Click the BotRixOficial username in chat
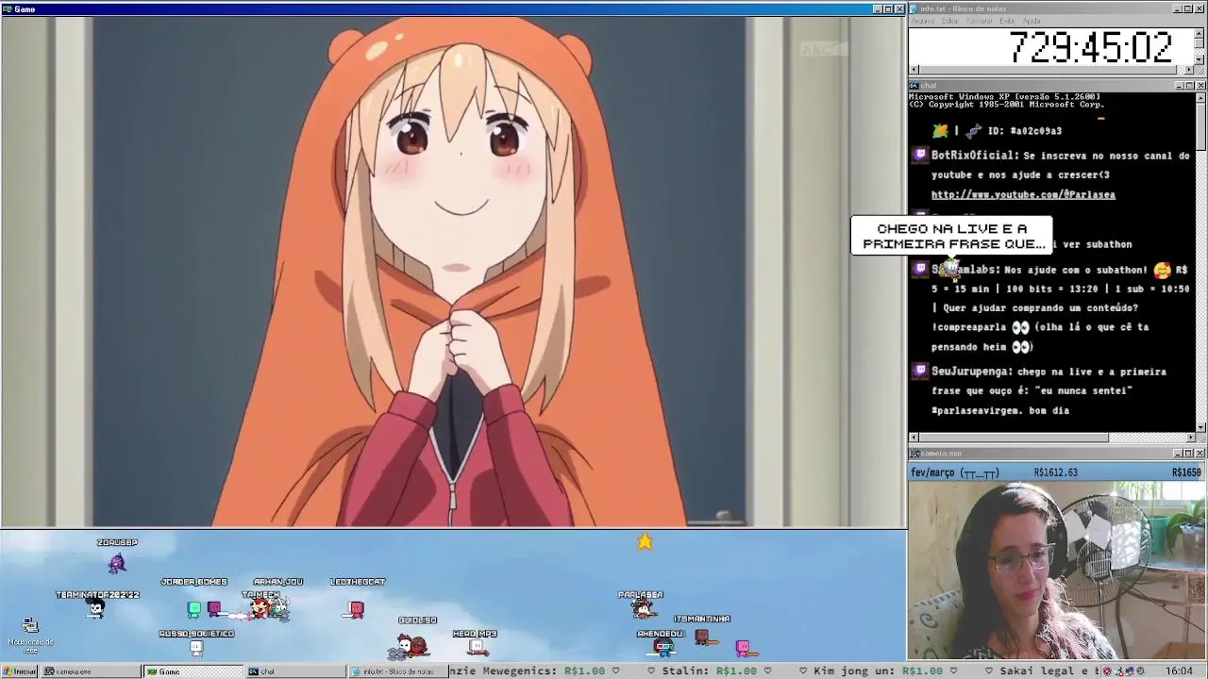Screen dimensions: 1208x679 coord(975,156)
